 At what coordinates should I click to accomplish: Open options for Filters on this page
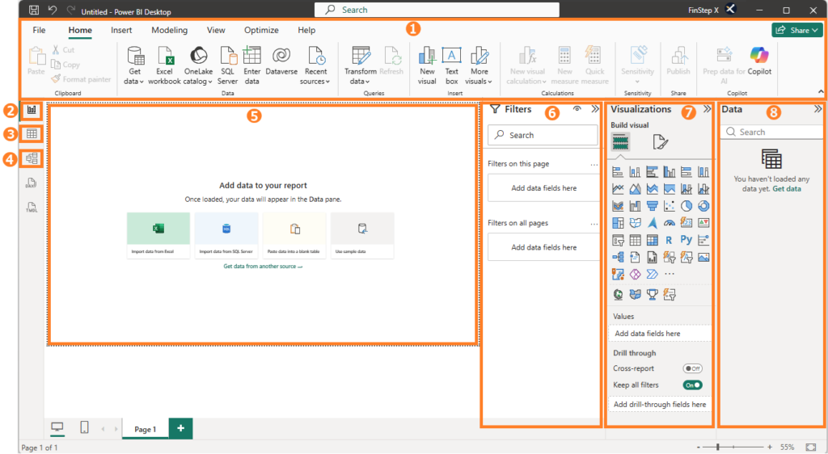(594, 165)
